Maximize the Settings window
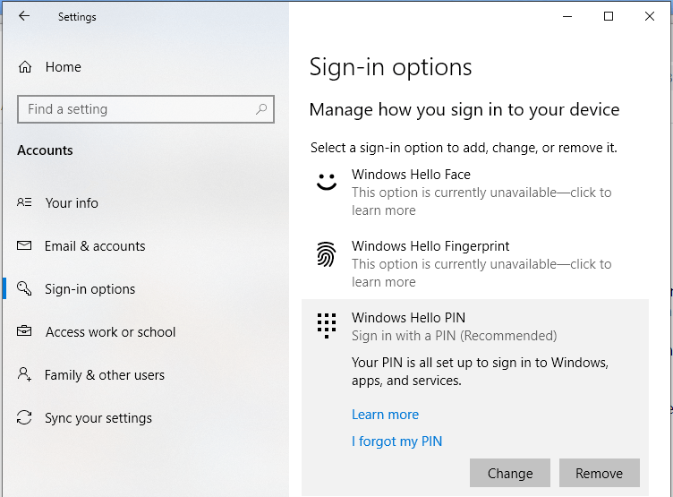This screenshot has height=497, width=673. [609, 16]
